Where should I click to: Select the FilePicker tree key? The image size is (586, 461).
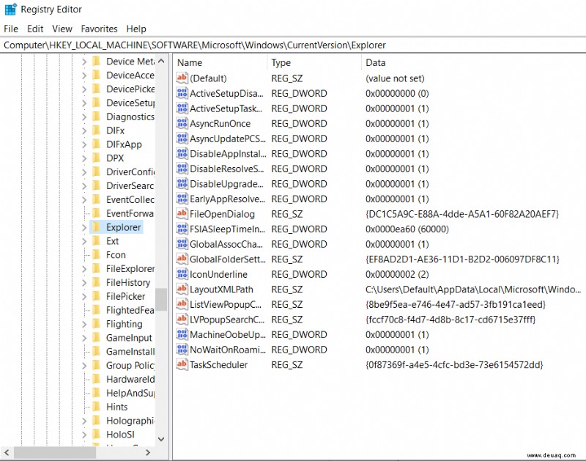coord(125,297)
